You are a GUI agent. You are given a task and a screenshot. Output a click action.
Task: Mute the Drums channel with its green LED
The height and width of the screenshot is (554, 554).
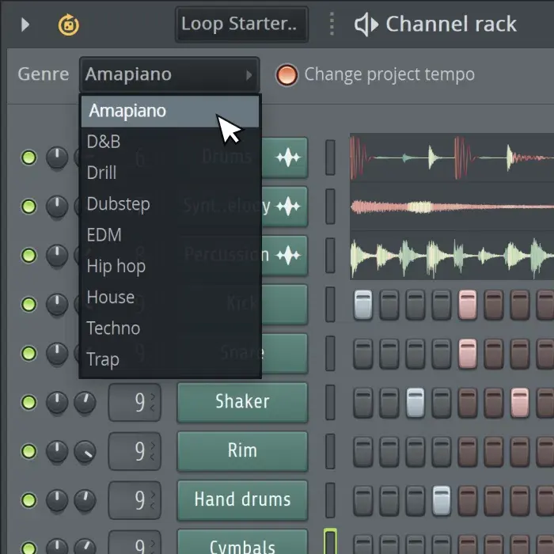click(29, 157)
